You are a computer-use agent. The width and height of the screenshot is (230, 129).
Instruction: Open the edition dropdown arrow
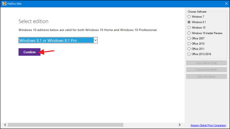tap(96, 40)
